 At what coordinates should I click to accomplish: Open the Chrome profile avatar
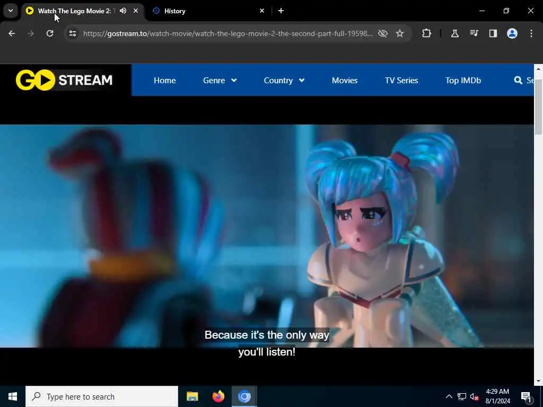pos(512,33)
